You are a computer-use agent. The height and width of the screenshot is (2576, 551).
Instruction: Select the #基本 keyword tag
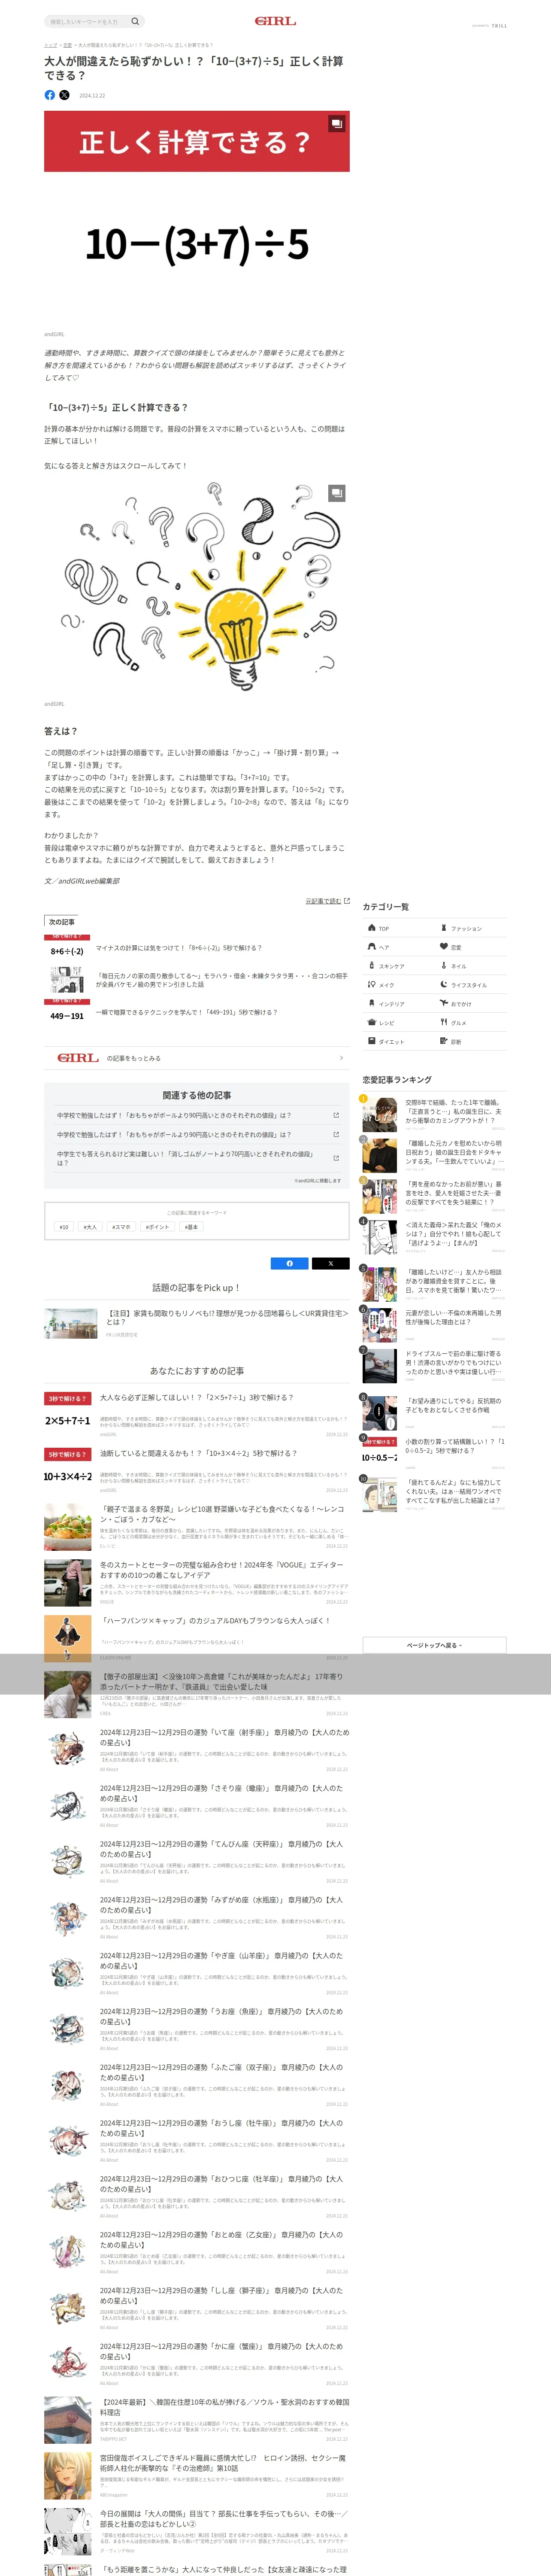(191, 1227)
